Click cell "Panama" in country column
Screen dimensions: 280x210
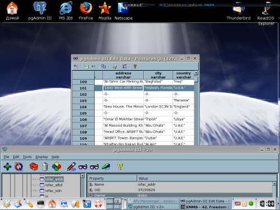coord(184,100)
